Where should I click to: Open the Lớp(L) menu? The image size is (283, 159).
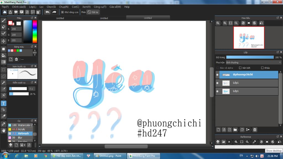[33, 7]
